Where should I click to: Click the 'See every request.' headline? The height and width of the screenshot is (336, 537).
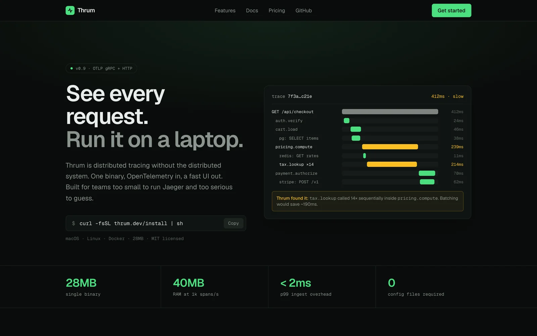(x=115, y=105)
